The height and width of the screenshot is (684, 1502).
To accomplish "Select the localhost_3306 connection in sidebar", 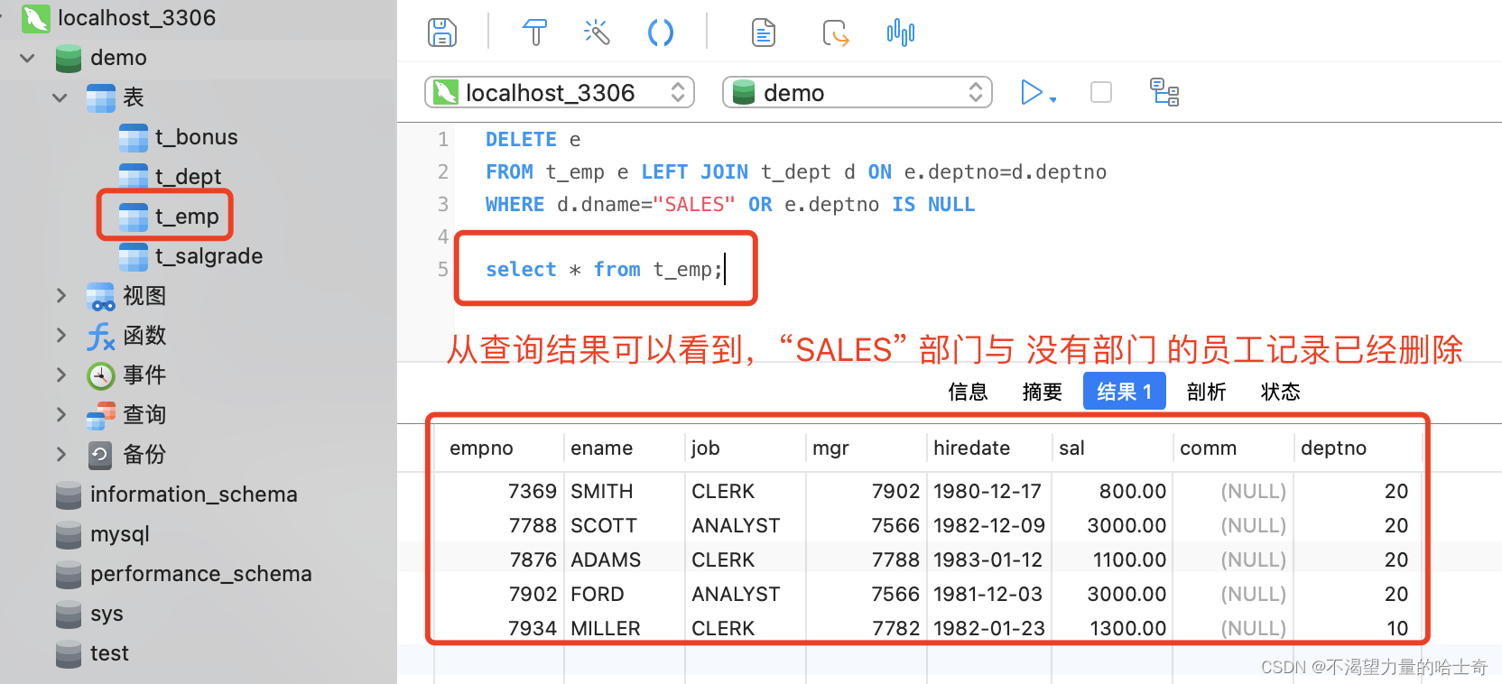I will point(136,18).
